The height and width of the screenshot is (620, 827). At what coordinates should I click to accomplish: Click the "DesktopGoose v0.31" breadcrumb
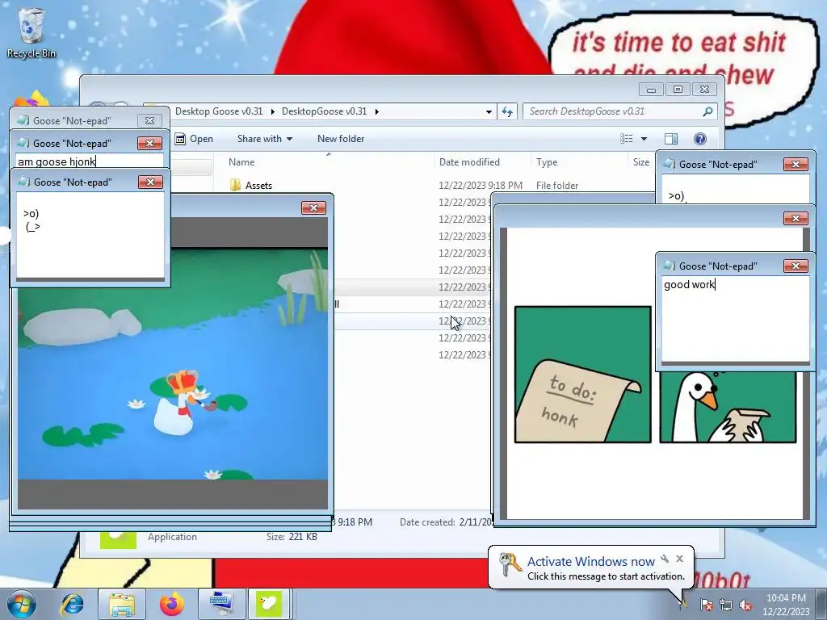(324, 111)
